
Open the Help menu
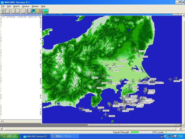coord(43,6)
